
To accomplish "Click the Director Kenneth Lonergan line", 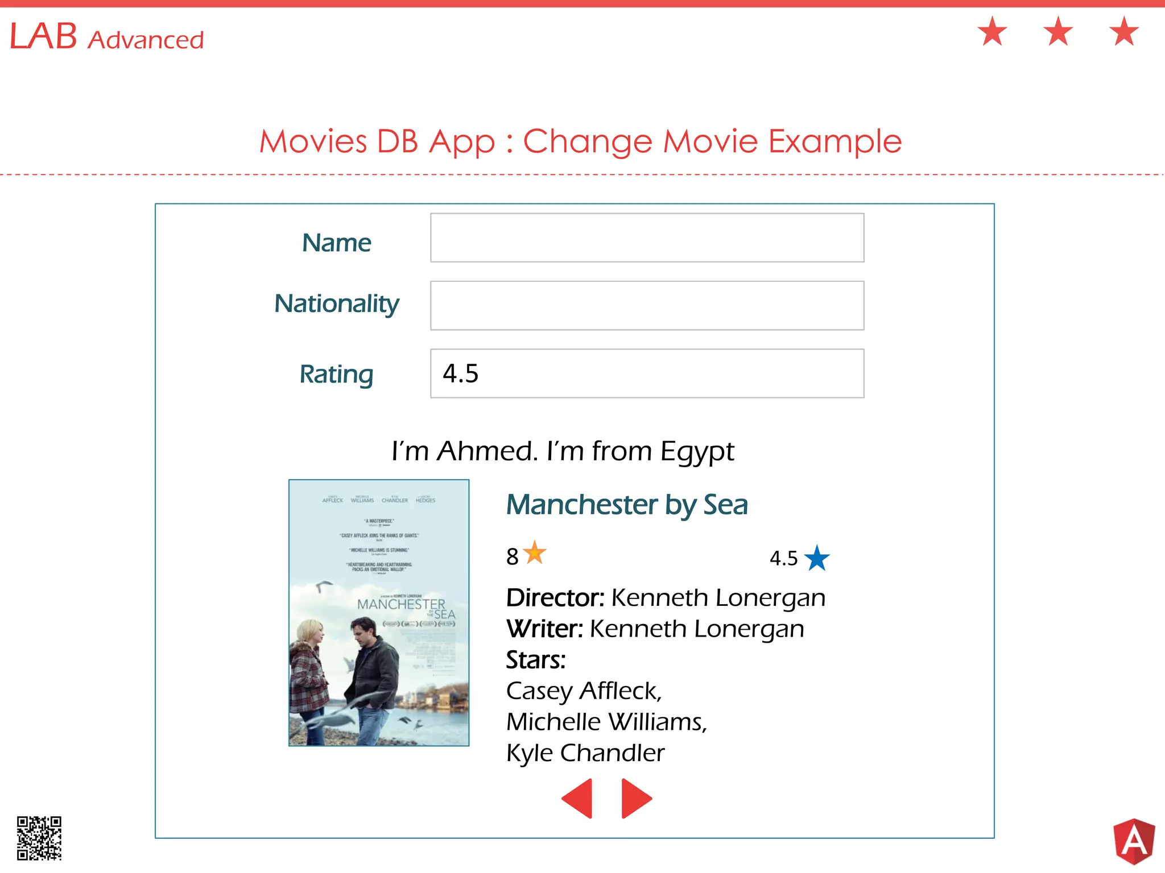I will (x=666, y=598).
